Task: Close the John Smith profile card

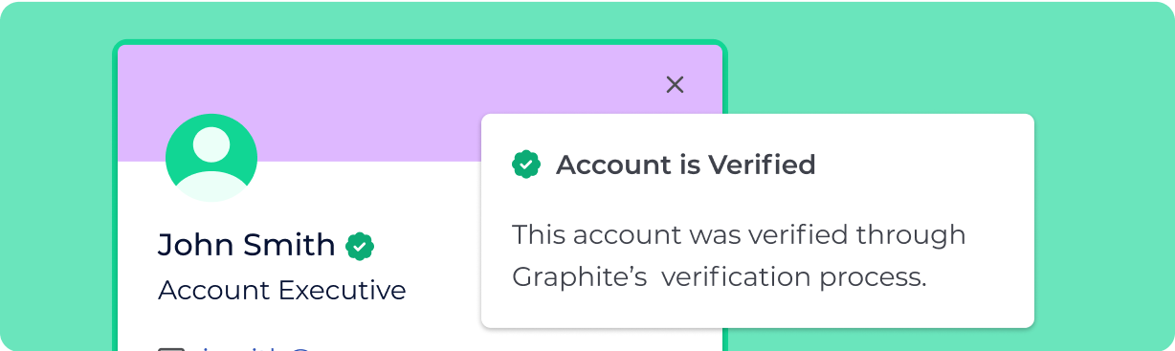Action: pos(675,84)
